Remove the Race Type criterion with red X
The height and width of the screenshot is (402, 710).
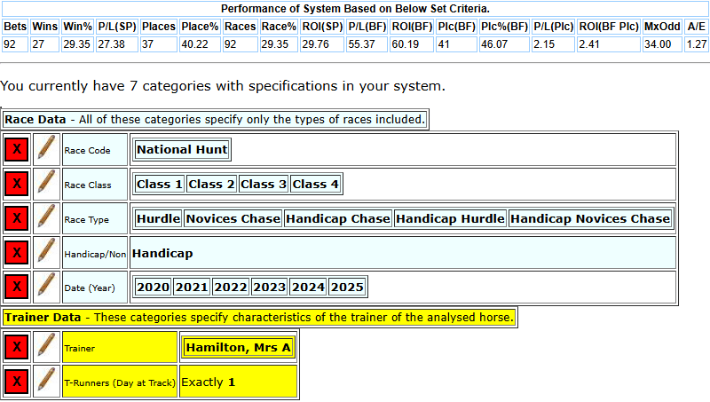(x=17, y=218)
